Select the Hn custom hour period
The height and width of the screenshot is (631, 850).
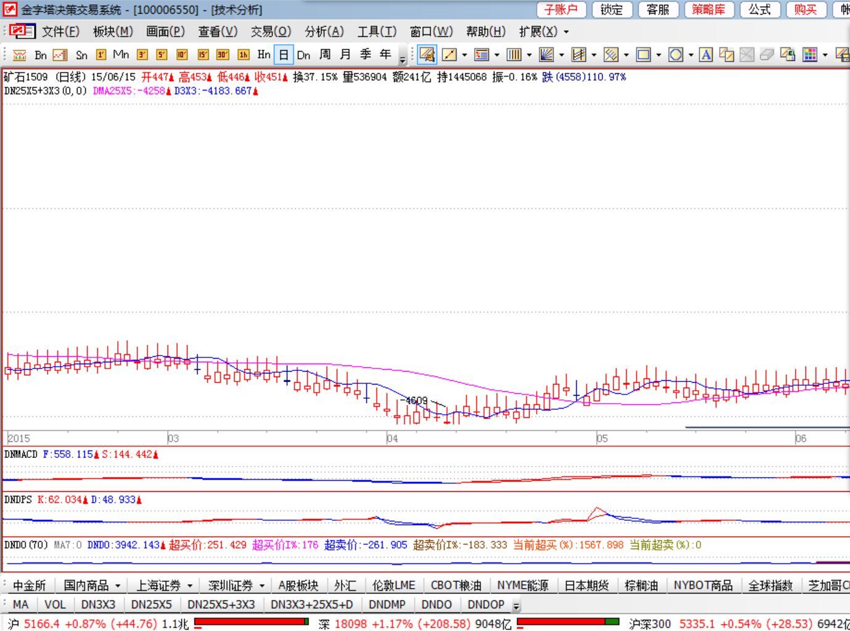pos(264,55)
